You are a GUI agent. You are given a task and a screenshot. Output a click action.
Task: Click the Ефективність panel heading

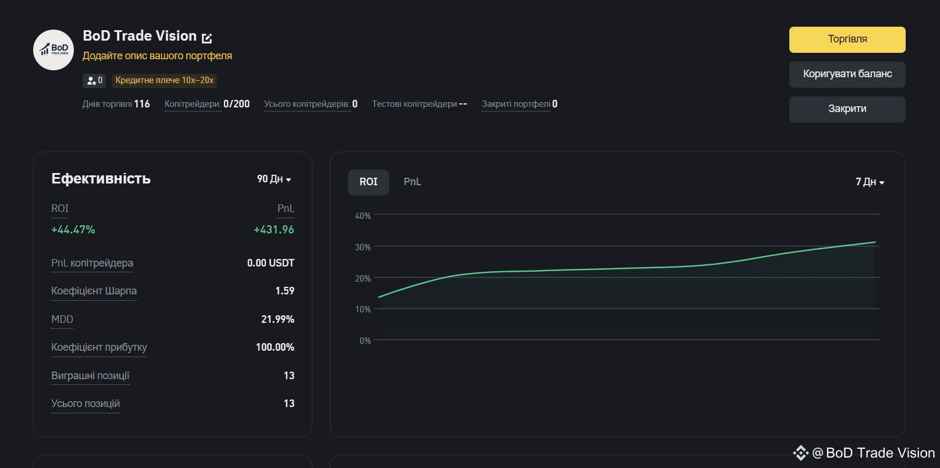coord(101,179)
